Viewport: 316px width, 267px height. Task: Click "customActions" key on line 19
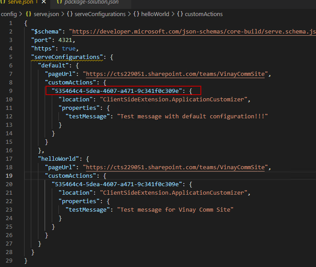click(71, 176)
